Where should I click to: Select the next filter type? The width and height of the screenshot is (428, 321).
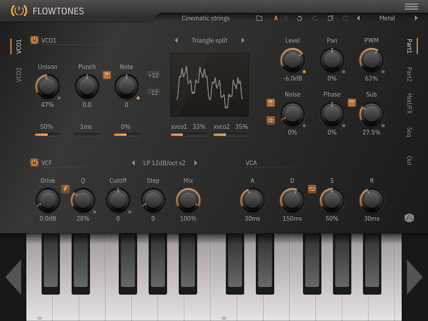click(x=195, y=163)
